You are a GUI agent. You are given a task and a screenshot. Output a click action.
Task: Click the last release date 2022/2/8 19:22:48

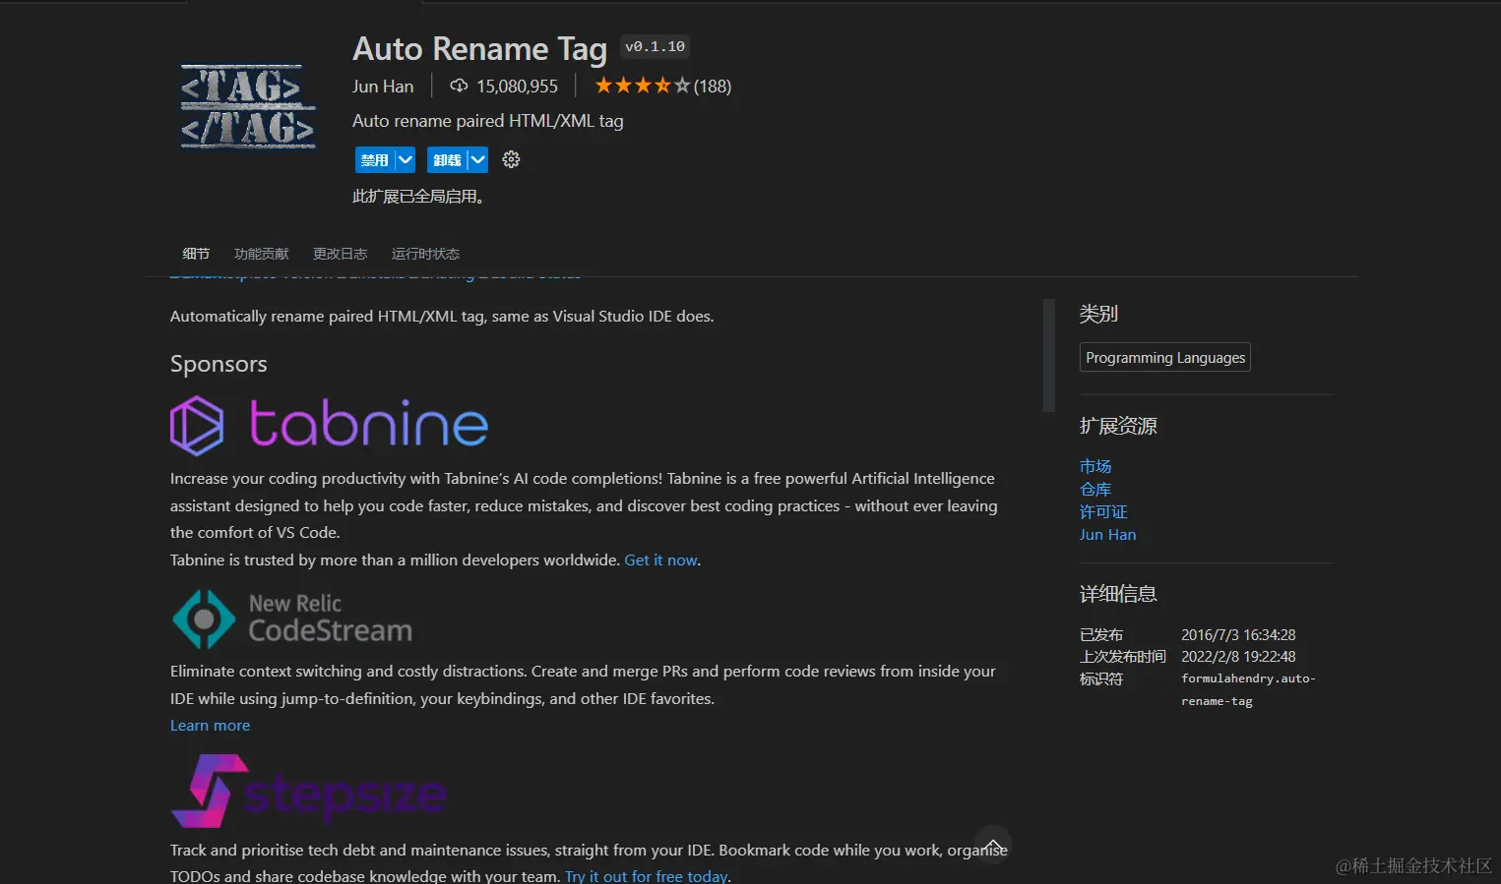1238,656
